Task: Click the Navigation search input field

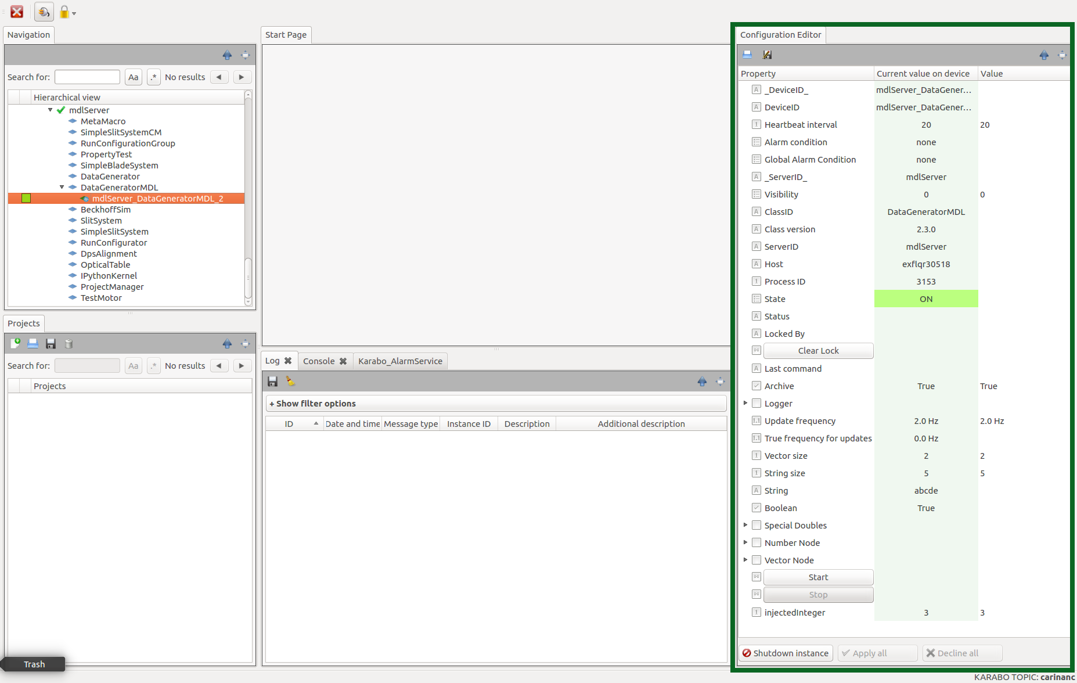Action: [x=87, y=77]
